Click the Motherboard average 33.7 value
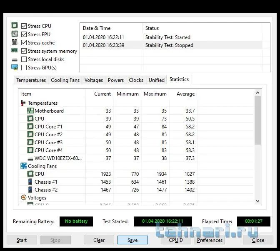Screen dimensions: 280x251 click(x=190, y=111)
